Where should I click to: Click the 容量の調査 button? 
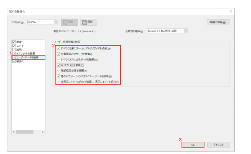[x=218, y=22]
